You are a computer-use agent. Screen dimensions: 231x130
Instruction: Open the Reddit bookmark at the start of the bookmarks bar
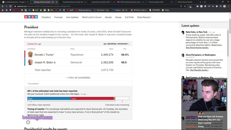pyautogui.click(x=3, y=10)
